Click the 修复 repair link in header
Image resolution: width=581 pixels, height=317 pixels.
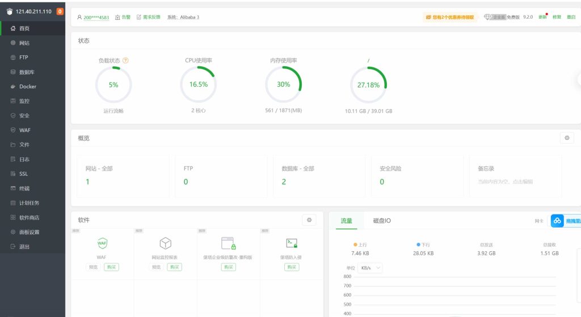pos(557,17)
